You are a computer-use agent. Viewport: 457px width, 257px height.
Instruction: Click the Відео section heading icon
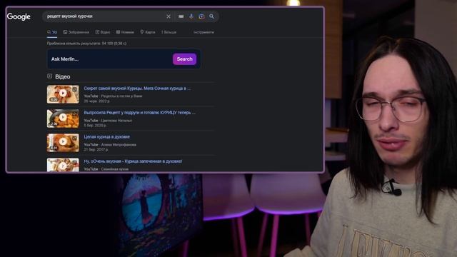[x=49, y=76]
